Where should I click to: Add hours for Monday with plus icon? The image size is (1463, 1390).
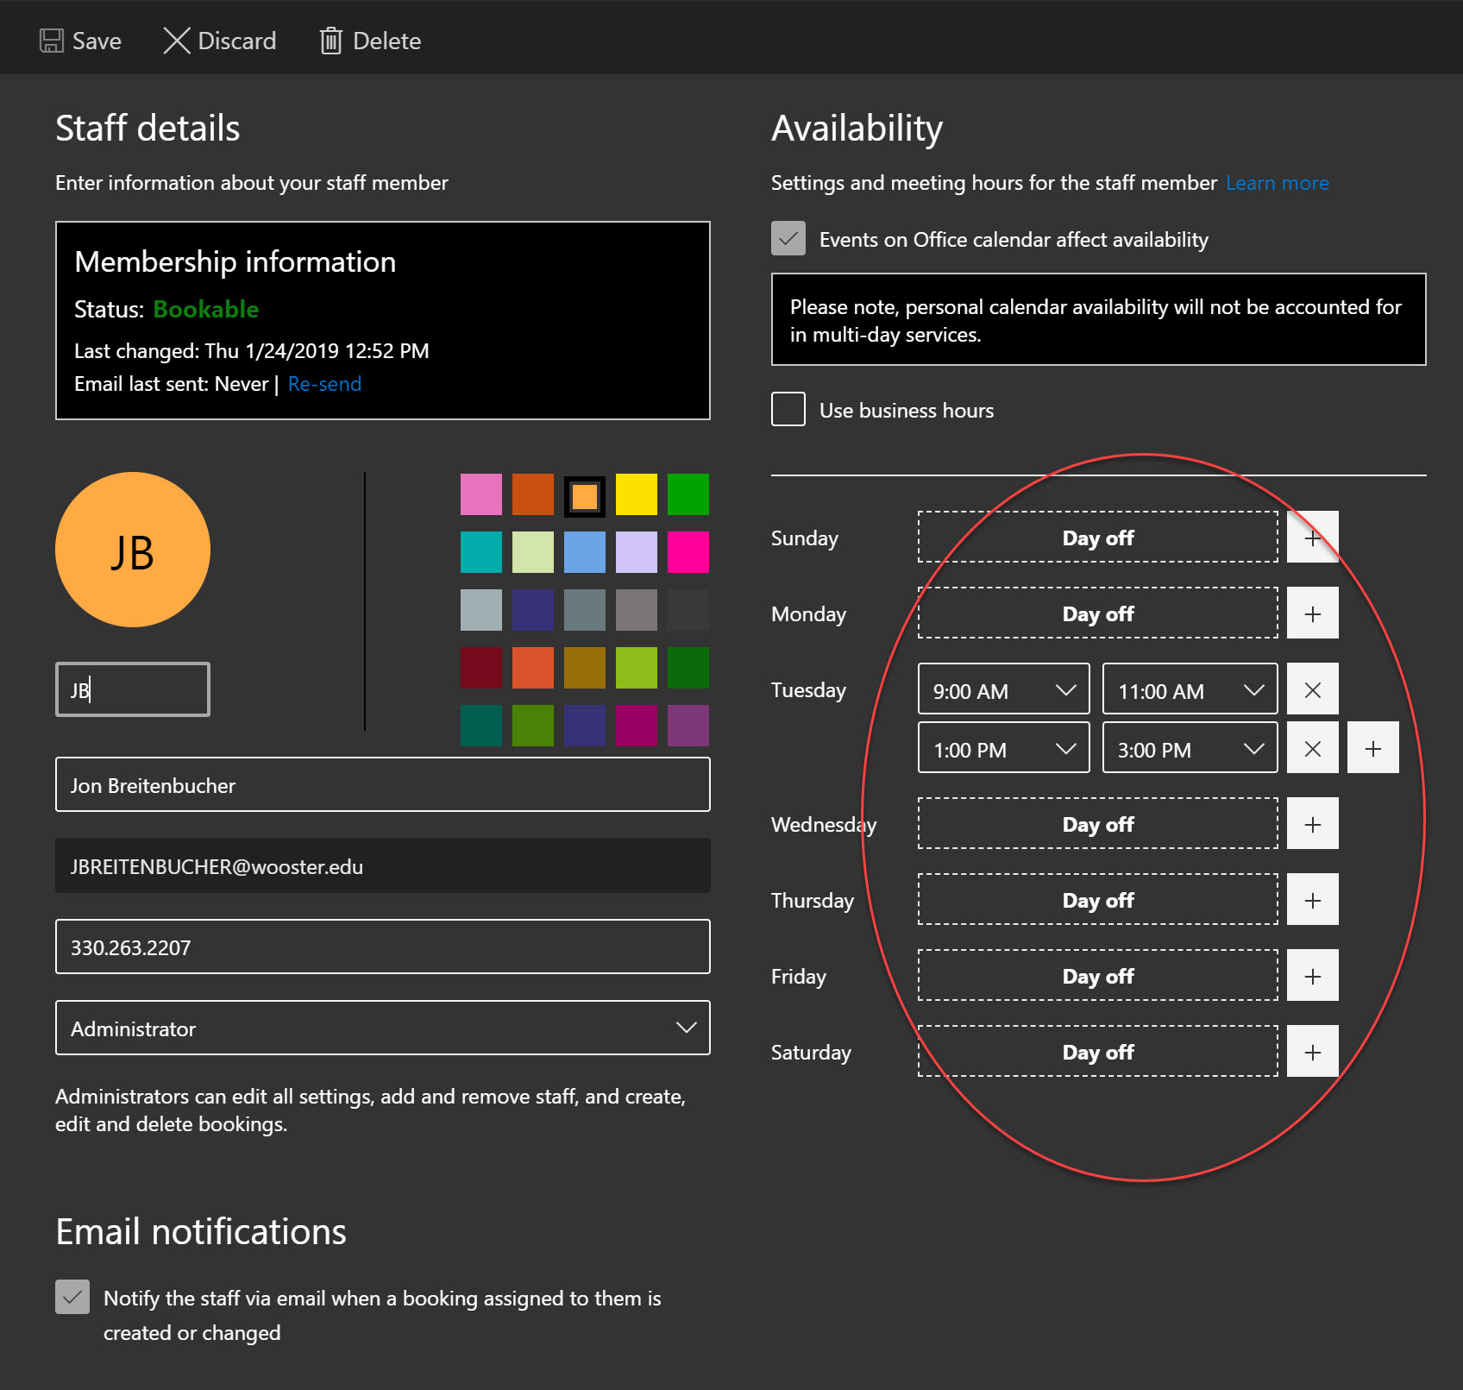(x=1312, y=613)
